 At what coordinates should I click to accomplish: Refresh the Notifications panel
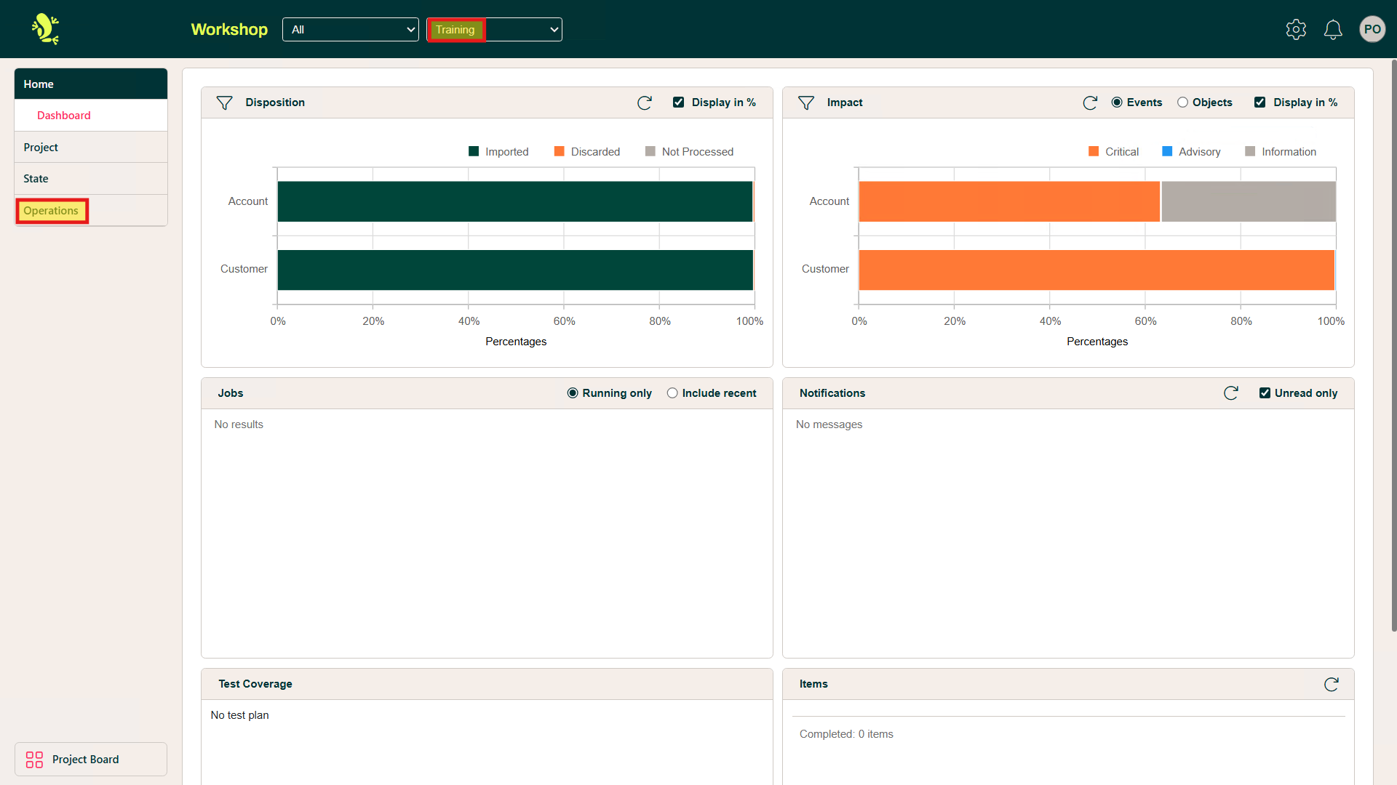pos(1230,393)
